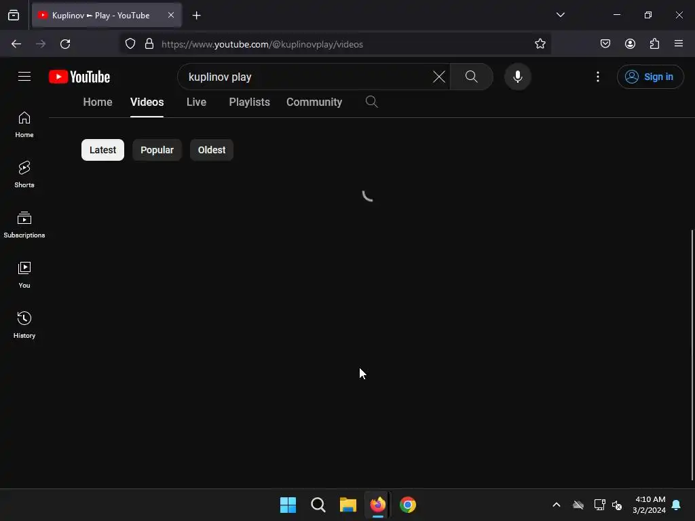Open Firefox tracking protection shield
The width and height of the screenshot is (695, 521).
[130, 44]
